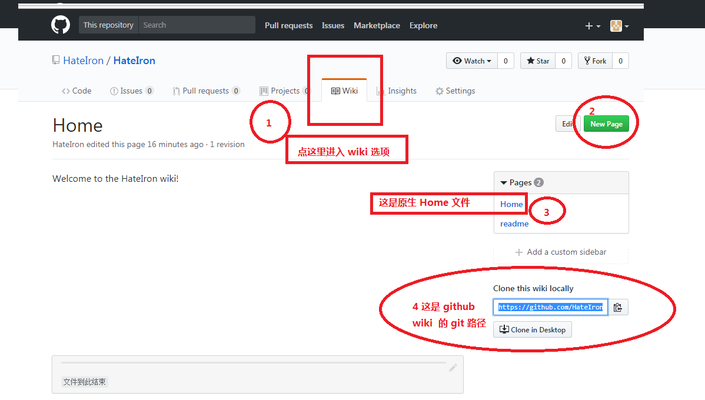This screenshot has height=400, width=705.
Task: Click the GitHub octocat logo
Action: (x=61, y=25)
